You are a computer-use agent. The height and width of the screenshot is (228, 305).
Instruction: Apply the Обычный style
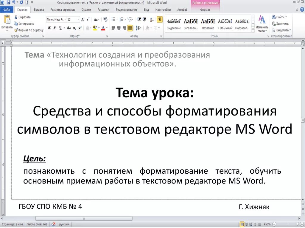click(x=225, y=24)
